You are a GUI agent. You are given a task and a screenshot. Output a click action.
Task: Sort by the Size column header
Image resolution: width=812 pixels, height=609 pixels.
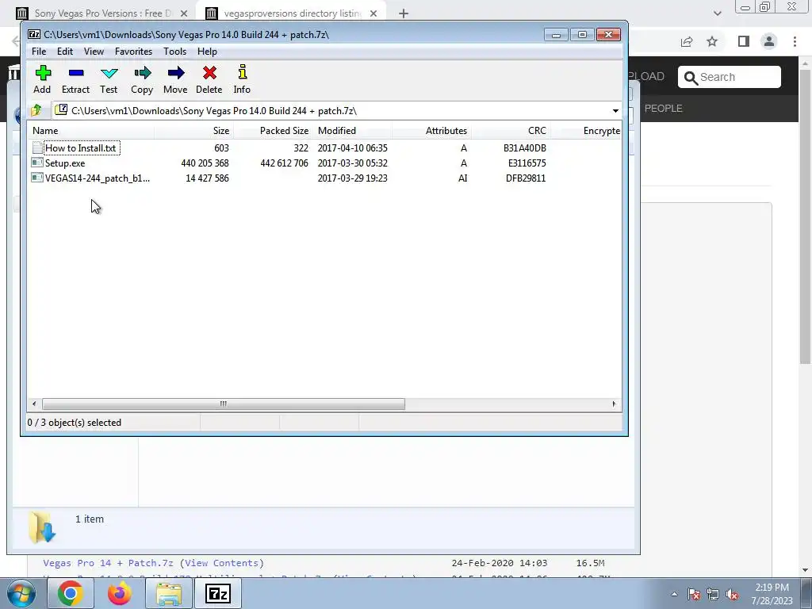193,131
